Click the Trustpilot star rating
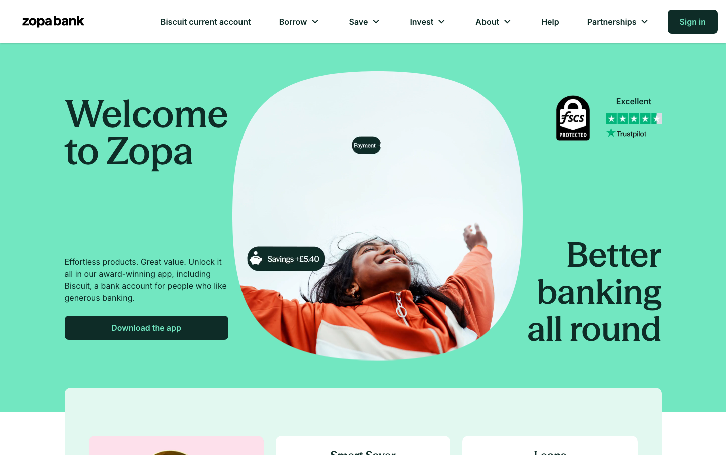Screen dimensions: 726x455 [x=634, y=119]
